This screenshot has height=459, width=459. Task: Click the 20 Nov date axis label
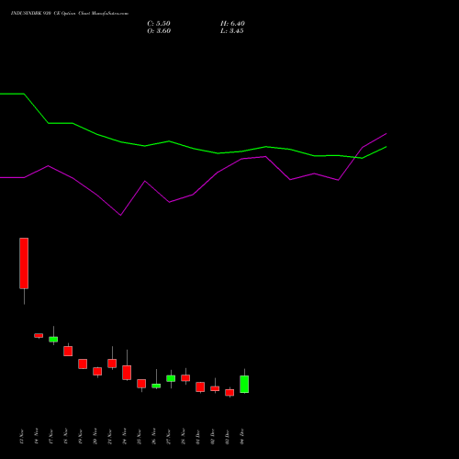click(x=95, y=436)
